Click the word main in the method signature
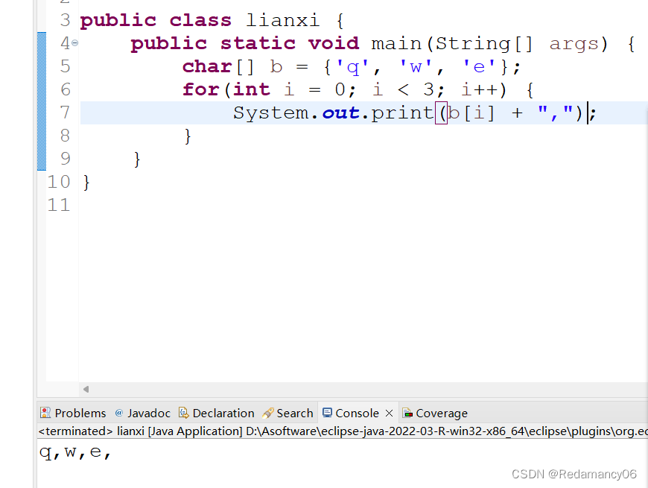 (396, 43)
